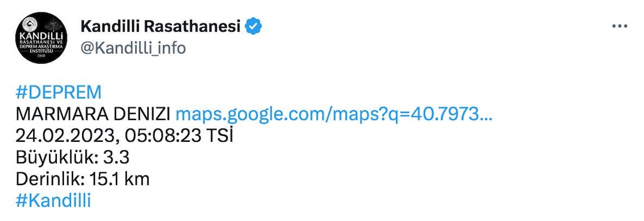Screen dimensions: 644x221
Task: Open the #DEPREM hashtag
Action: click(x=58, y=92)
